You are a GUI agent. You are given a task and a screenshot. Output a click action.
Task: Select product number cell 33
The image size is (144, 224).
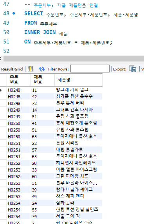pyautogui.click(x=43, y=170)
